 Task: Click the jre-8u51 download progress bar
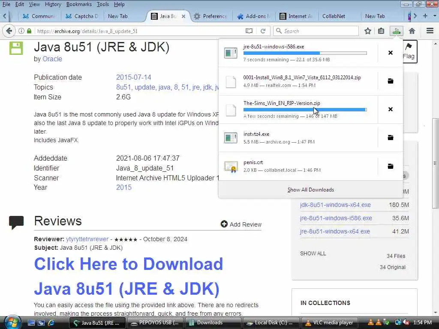tap(305, 53)
